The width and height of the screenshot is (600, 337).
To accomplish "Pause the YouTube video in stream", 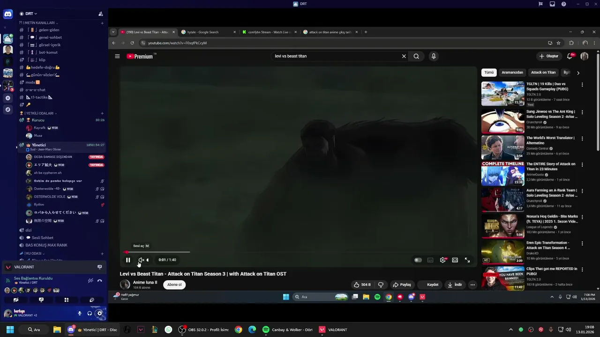I will tap(128, 260).
